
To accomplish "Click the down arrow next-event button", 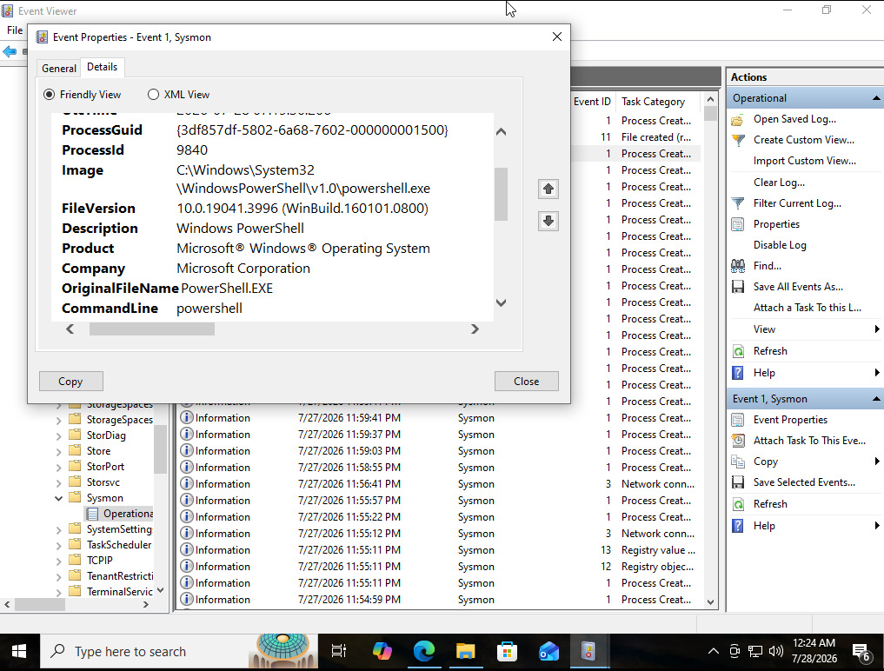I will pyautogui.click(x=548, y=221).
